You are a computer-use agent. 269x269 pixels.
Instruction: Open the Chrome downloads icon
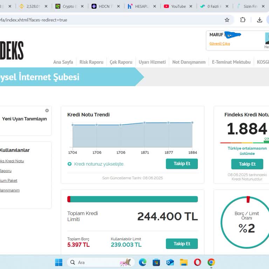tap(260, 20)
